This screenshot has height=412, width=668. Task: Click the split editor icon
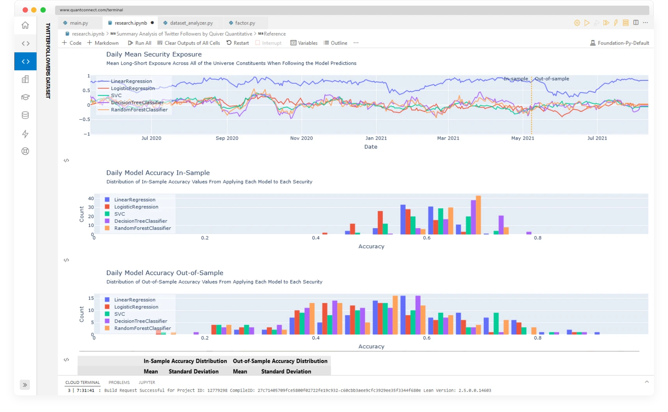click(x=636, y=23)
